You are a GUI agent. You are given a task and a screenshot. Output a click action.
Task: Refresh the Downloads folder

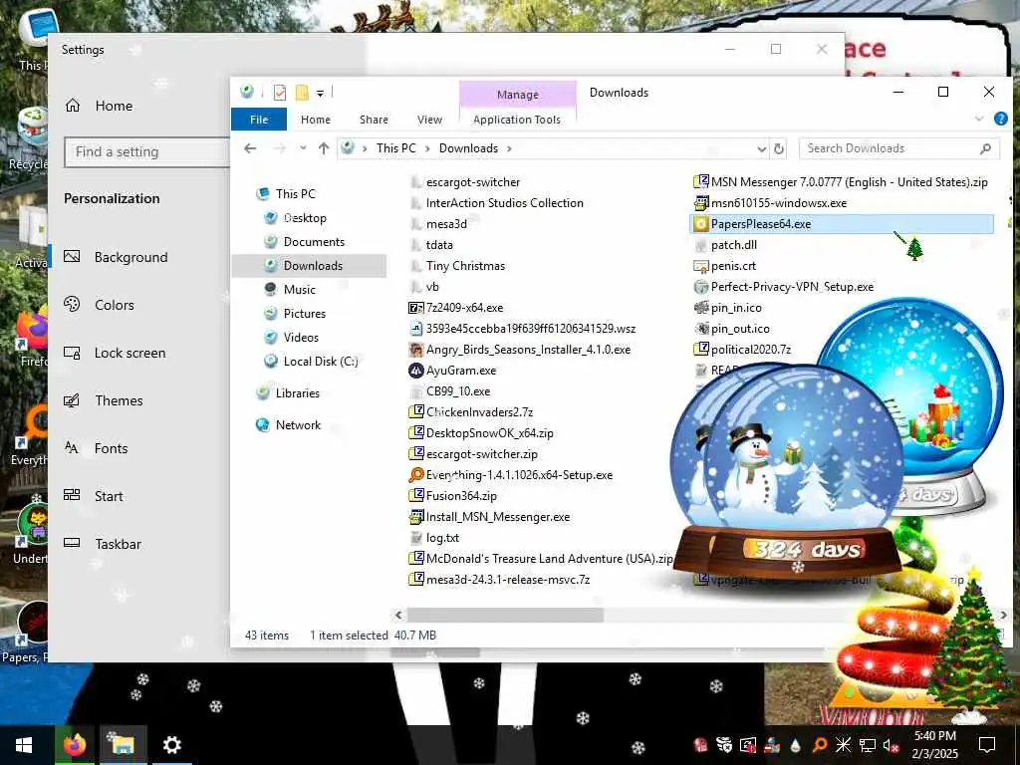coord(779,149)
